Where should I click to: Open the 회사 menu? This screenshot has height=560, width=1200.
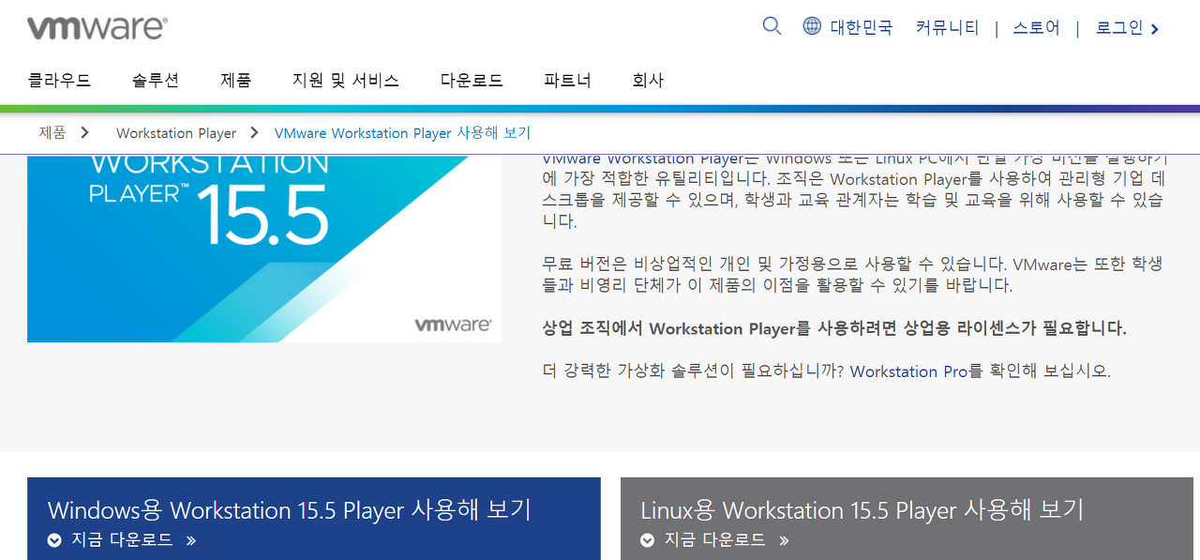coord(648,81)
